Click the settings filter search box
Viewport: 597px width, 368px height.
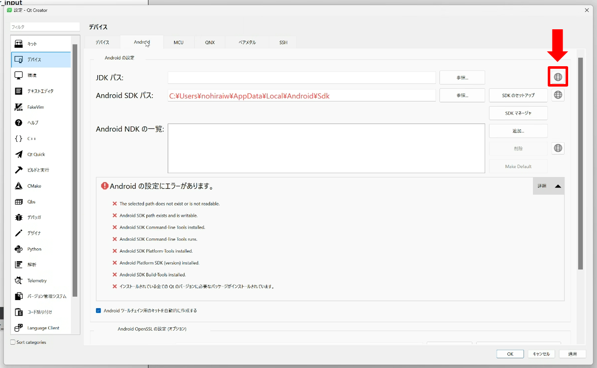pos(45,27)
